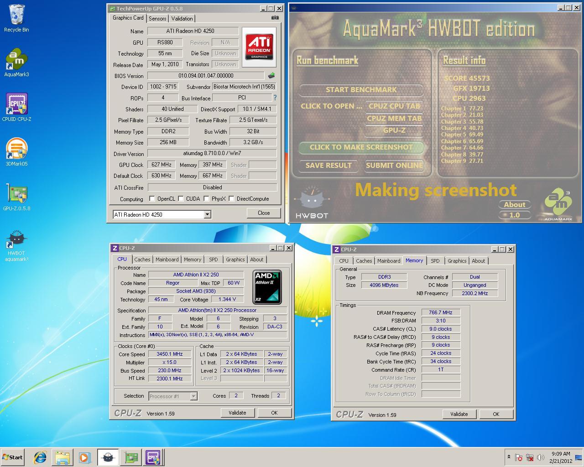Click the BIOS save chip icon in GPU-Z

click(x=271, y=76)
